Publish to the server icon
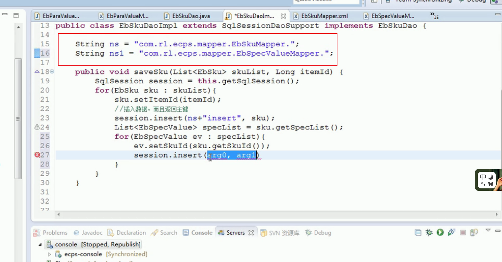This screenshot has width=502, height=262. click(474, 232)
